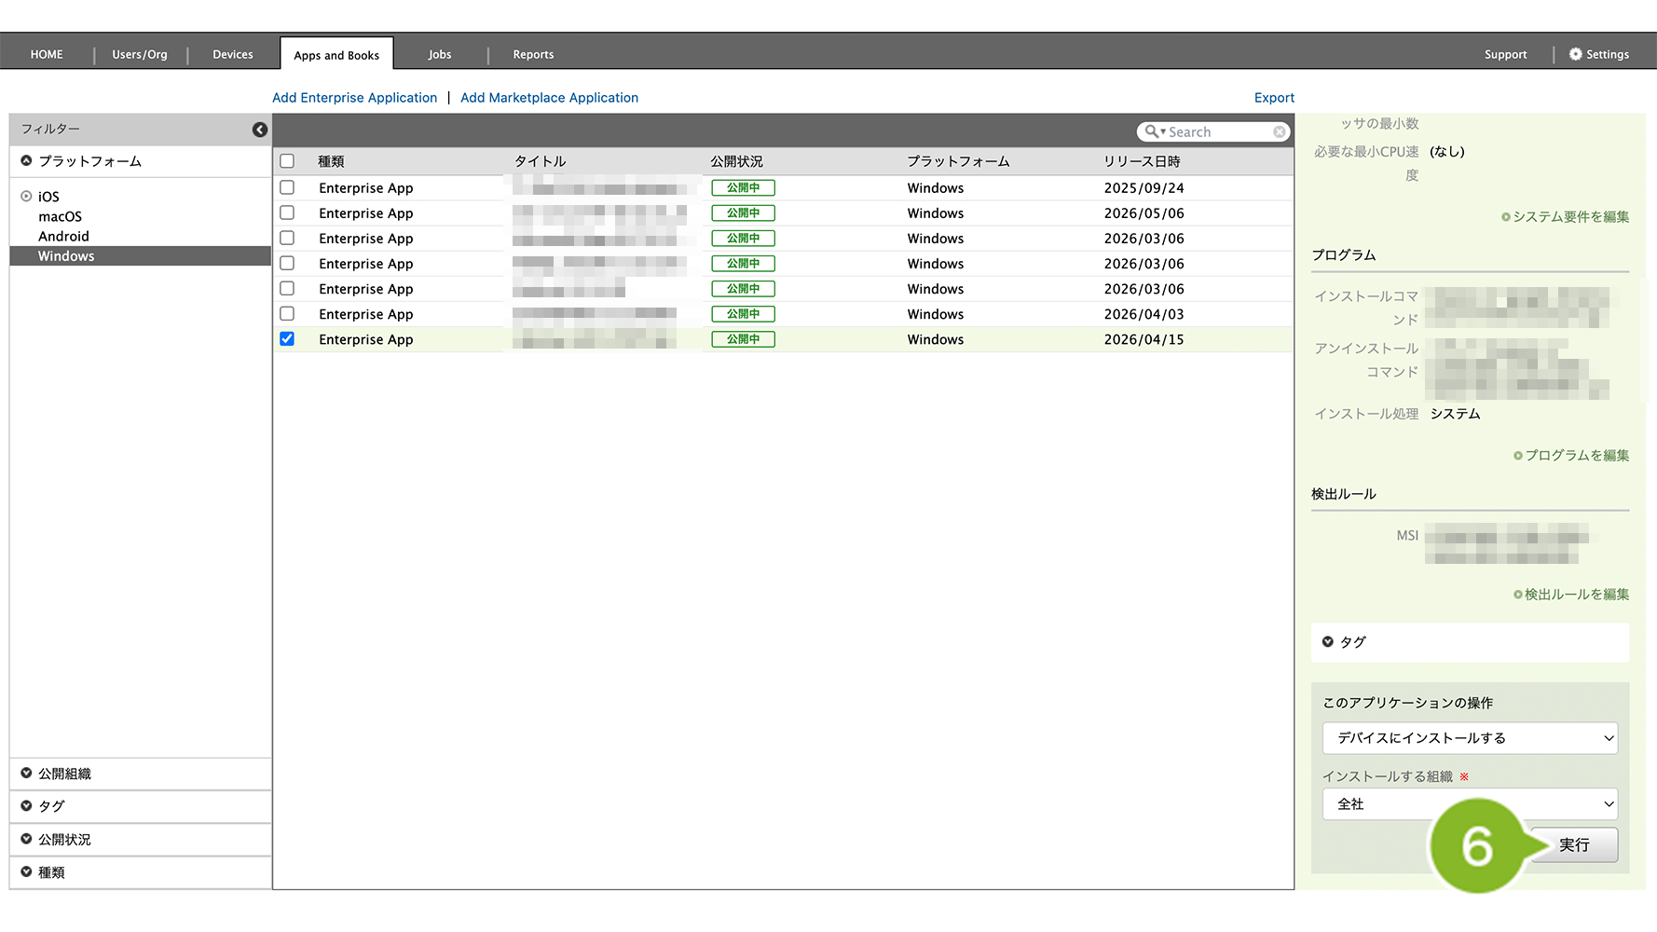Select the Apps and Books tab
Screen dimensions: 1657x932
[x=336, y=55]
